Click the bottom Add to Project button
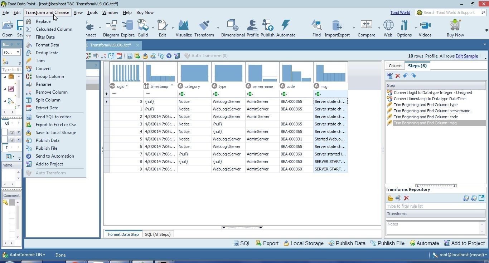This screenshot has height=263, width=489. [464, 243]
